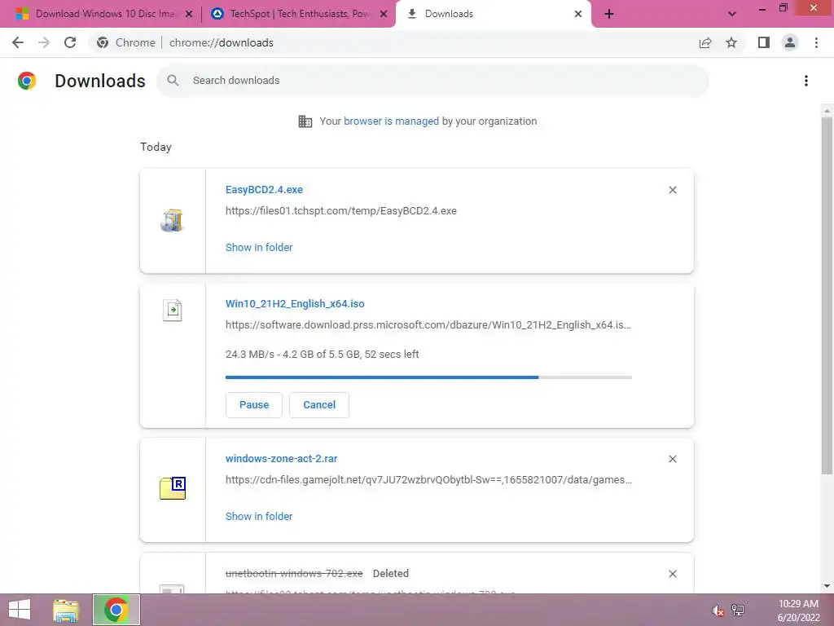834x626 pixels.
Task: Click the gamejolt source URL text
Action: [428, 479]
